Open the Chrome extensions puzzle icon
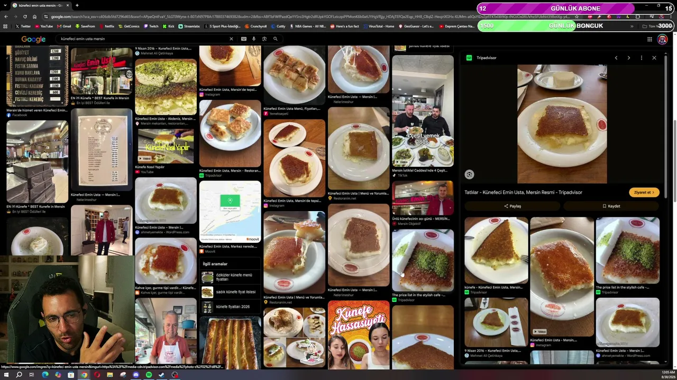 pos(637,16)
